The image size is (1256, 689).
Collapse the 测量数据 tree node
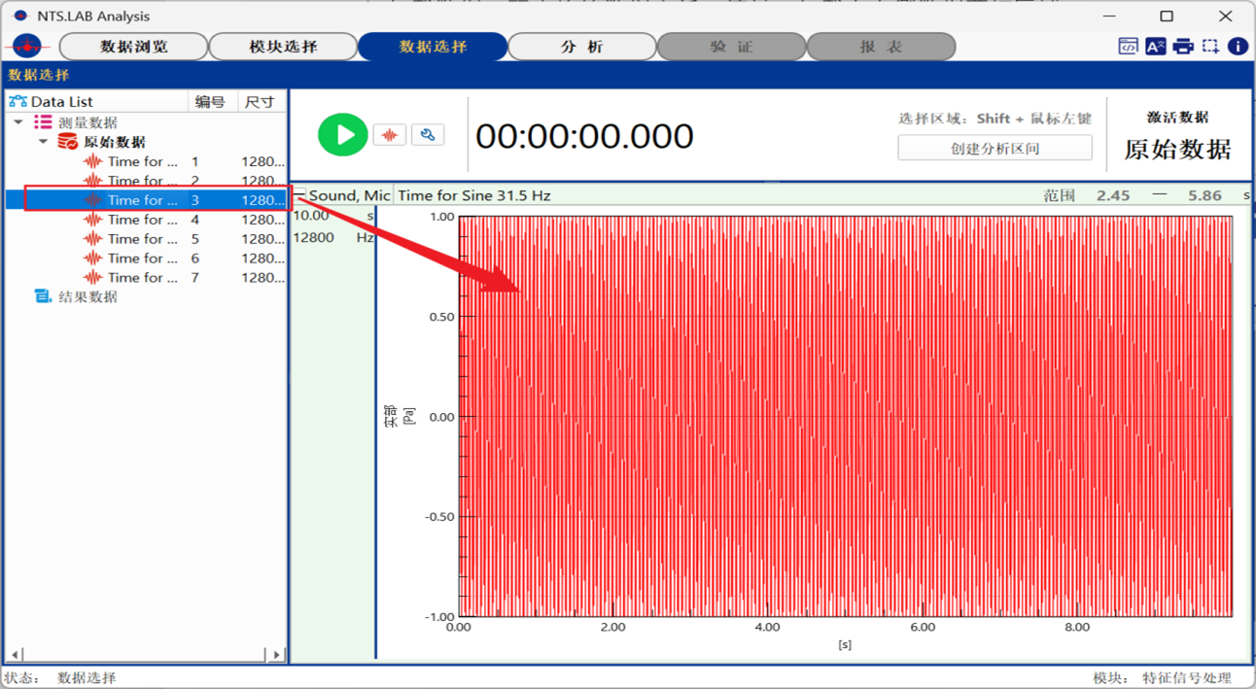(x=18, y=122)
